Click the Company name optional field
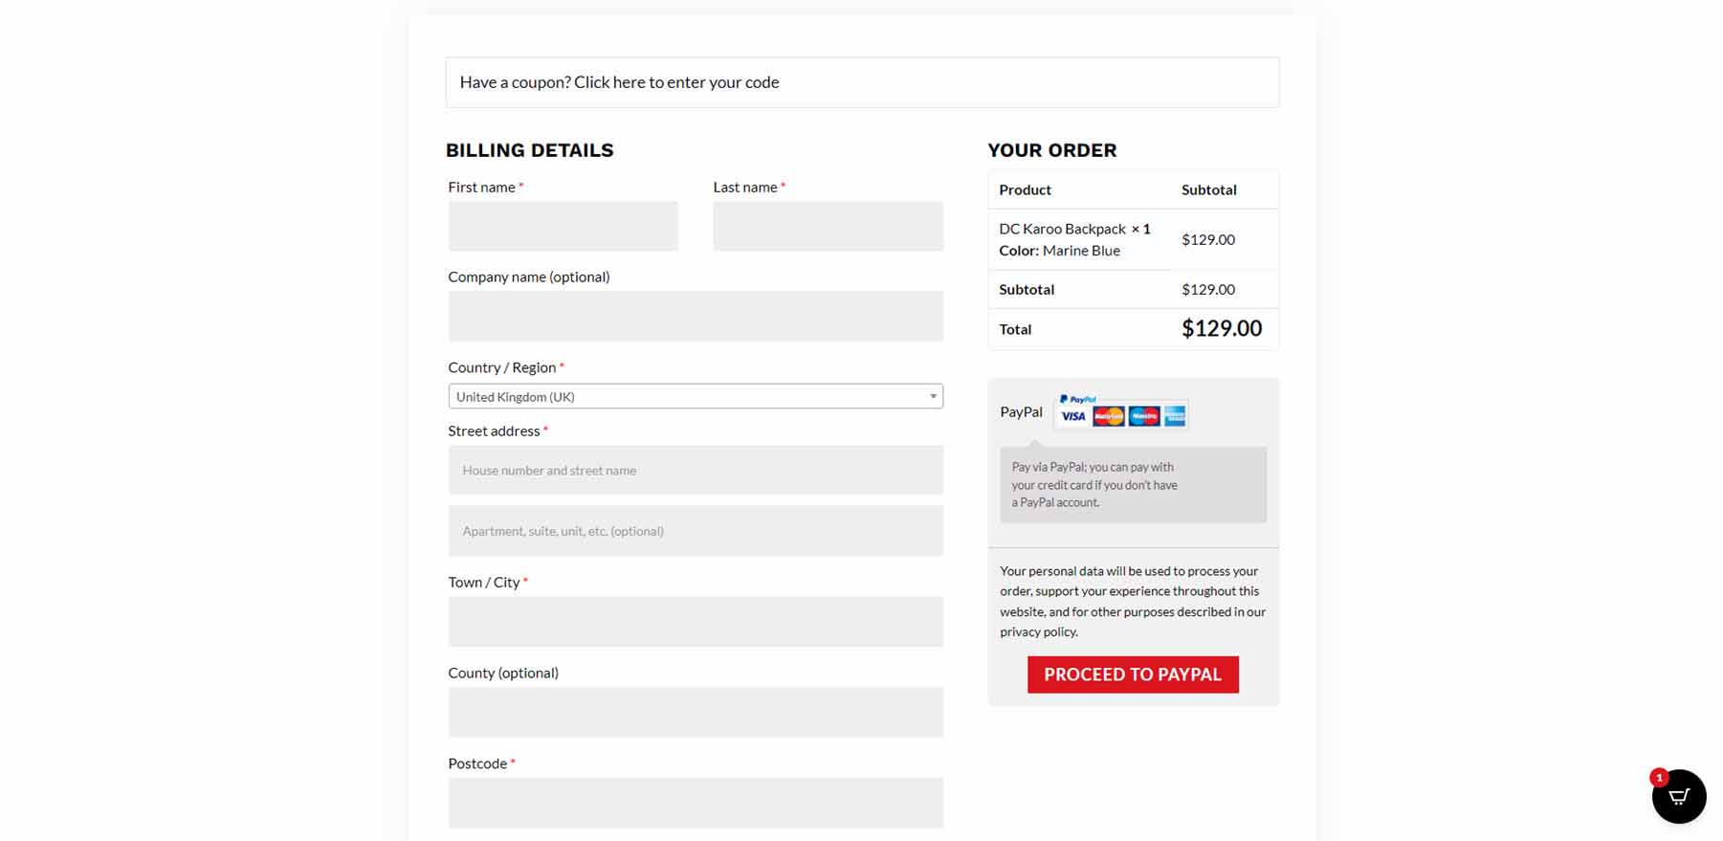The width and height of the screenshot is (1723, 841). tap(696, 316)
